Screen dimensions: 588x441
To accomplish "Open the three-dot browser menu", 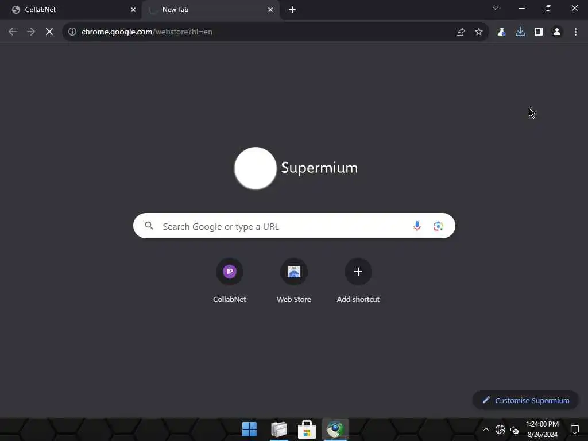I will click(x=575, y=32).
